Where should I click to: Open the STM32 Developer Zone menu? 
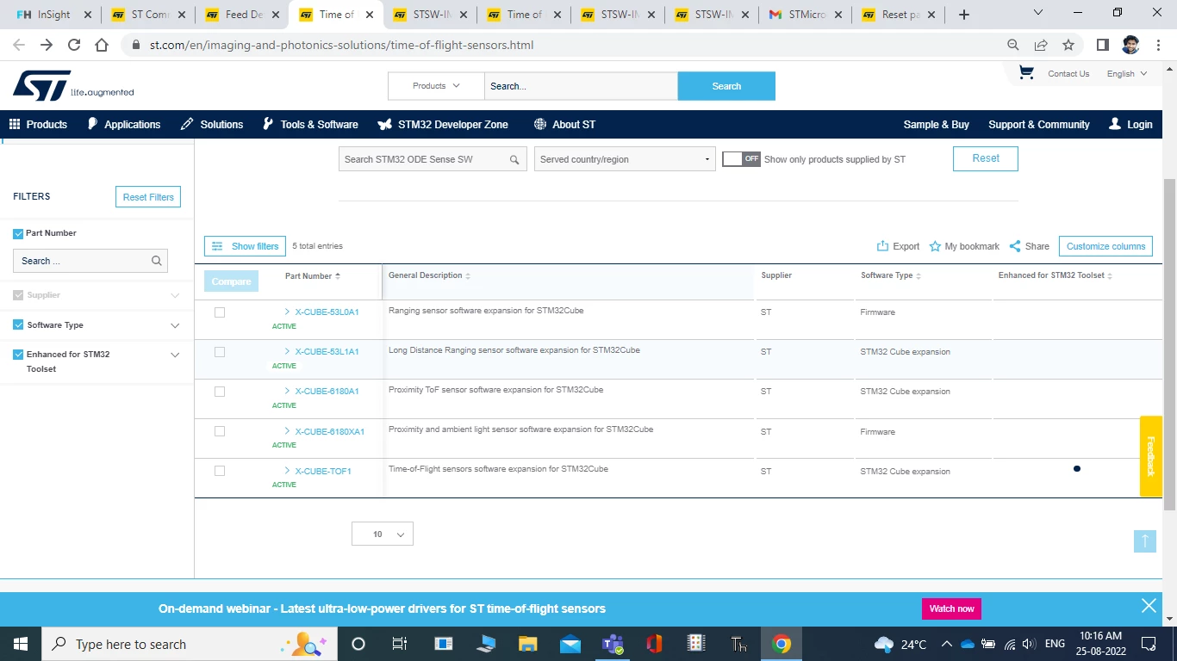coord(443,125)
